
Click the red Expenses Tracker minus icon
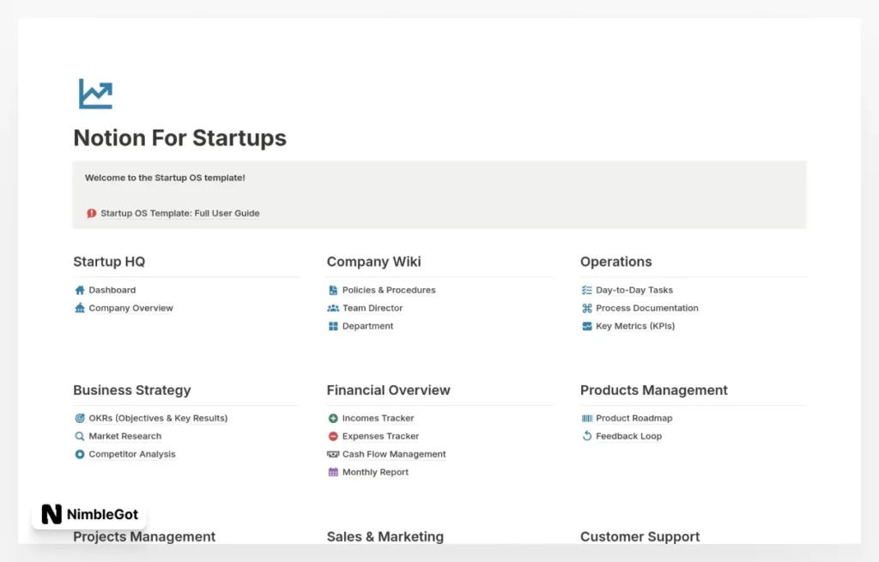coord(331,436)
